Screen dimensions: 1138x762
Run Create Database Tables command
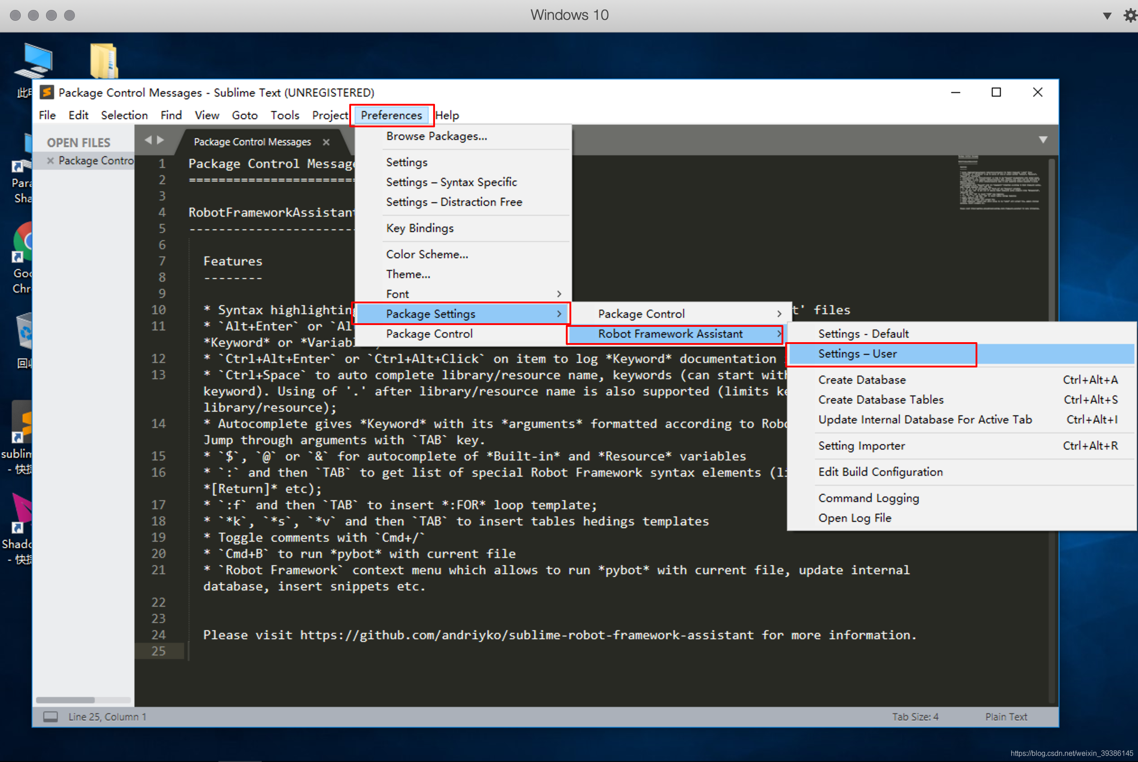[x=961, y=400]
